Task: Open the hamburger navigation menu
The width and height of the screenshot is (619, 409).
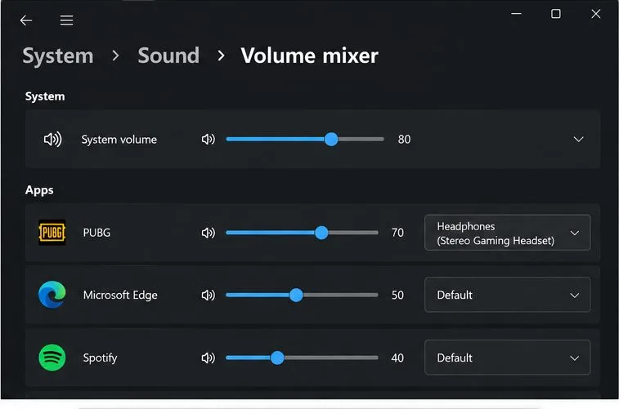Action: click(66, 20)
